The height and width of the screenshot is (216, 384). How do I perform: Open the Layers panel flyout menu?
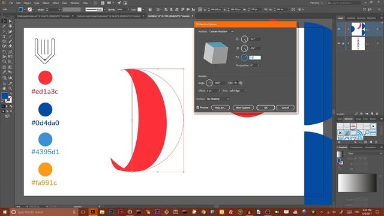click(382, 18)
